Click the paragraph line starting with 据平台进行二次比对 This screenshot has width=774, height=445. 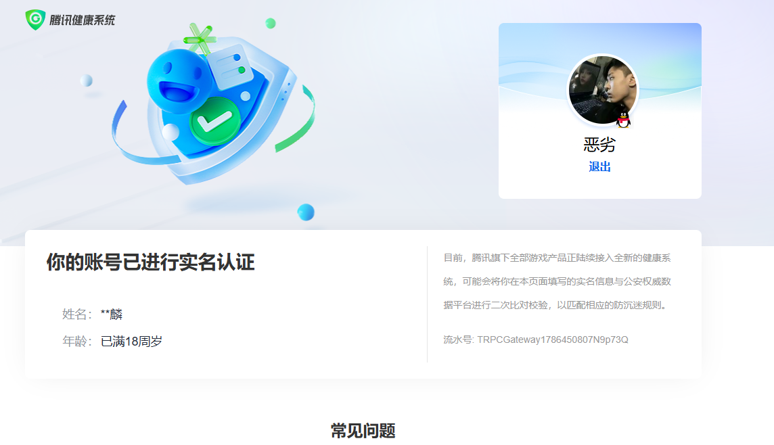pyautogui.click(x=556, y=306)
